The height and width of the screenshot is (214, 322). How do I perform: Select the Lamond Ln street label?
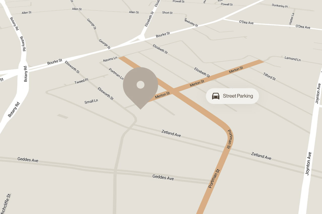pyautogui.click(x=293, y=59)
